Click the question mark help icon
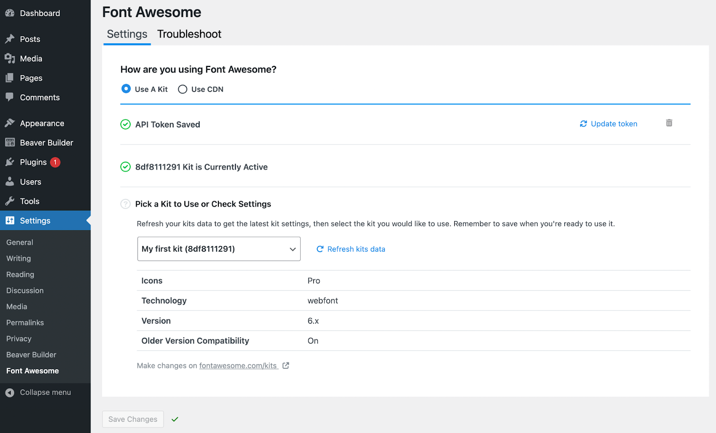The height and width of the screenshot is (433, 716). [x=126, y=204]
